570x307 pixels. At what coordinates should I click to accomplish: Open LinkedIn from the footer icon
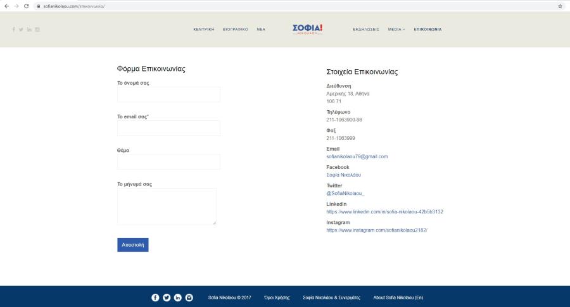[178, 298]
